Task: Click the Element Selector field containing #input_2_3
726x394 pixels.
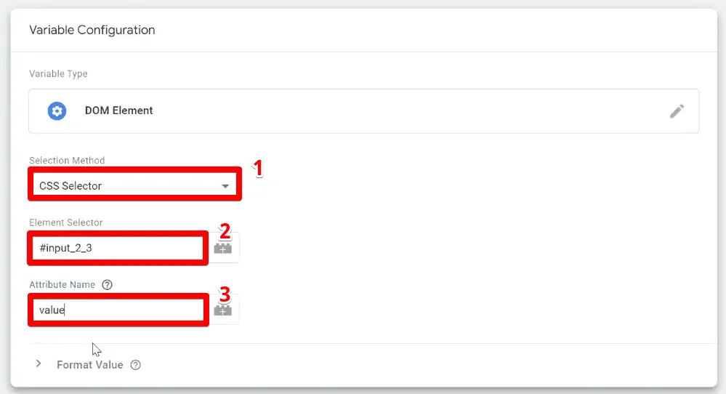Action: [x=116, y=248]
